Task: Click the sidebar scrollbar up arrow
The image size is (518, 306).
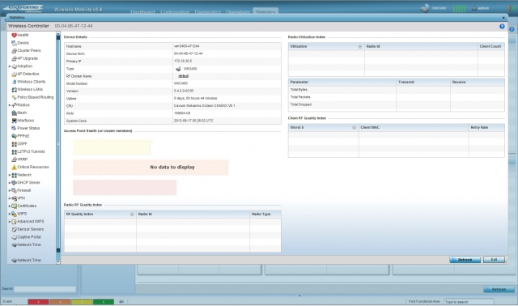Action: coord(58,34)
